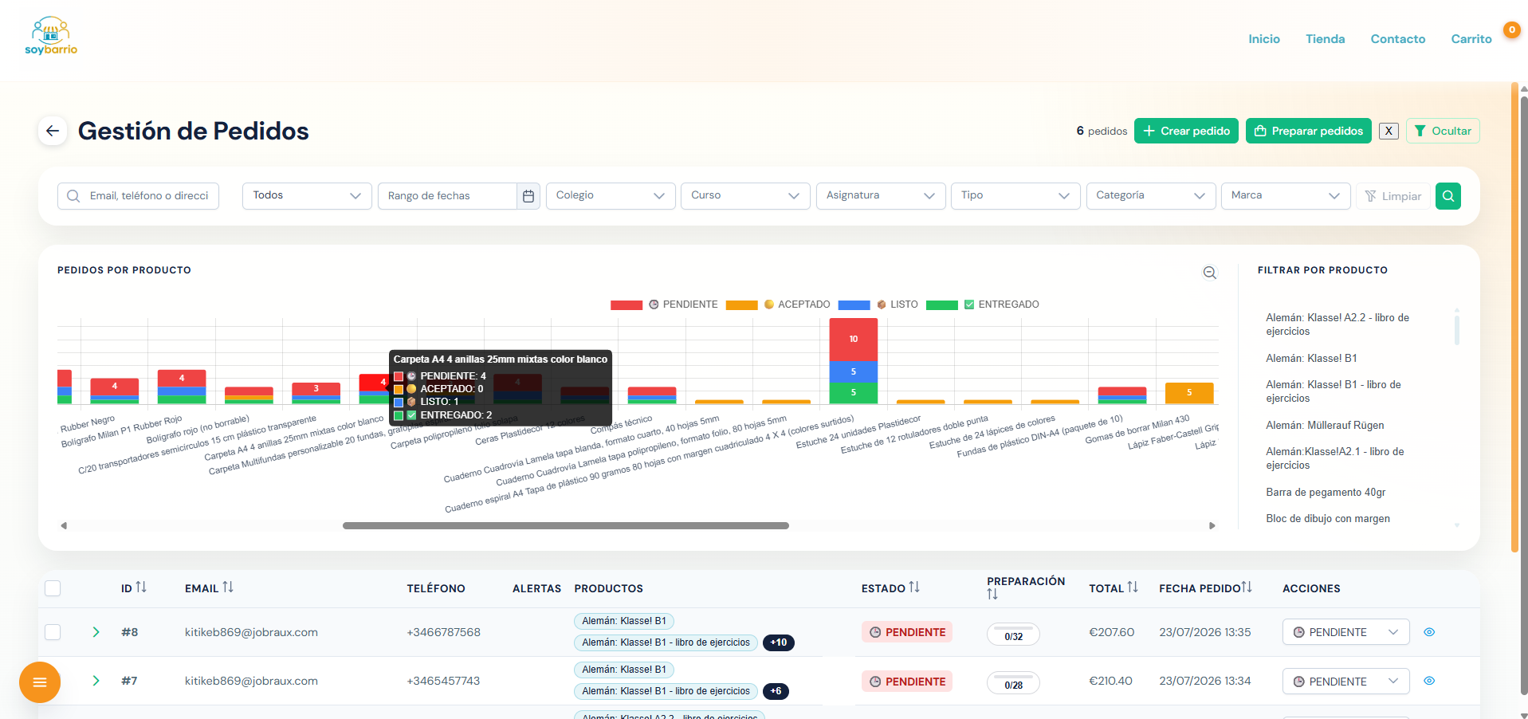Viewport: 1528px width, 719px height.
Task: Sort by ID column arrows
Action: pos(141,587)
